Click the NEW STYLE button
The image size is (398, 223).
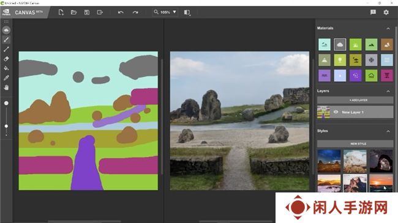(x=355, y=144)
